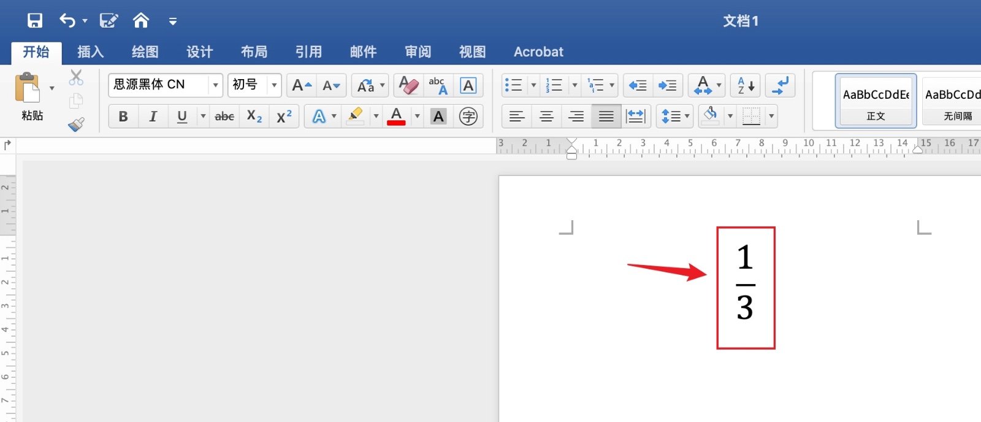This screenshot has height=422, width=981.
Task: Open the 插入 tab
Action: pyautogui.click(x=91, y=52)
